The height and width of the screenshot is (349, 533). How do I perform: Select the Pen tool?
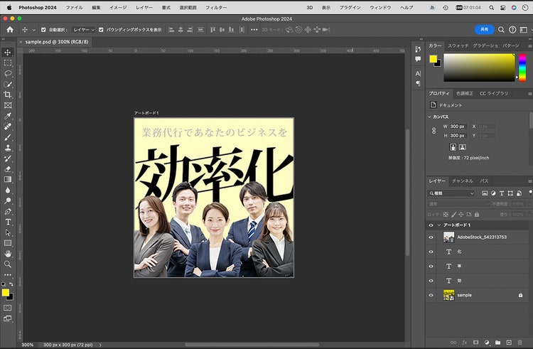click(x=8, y=211)
